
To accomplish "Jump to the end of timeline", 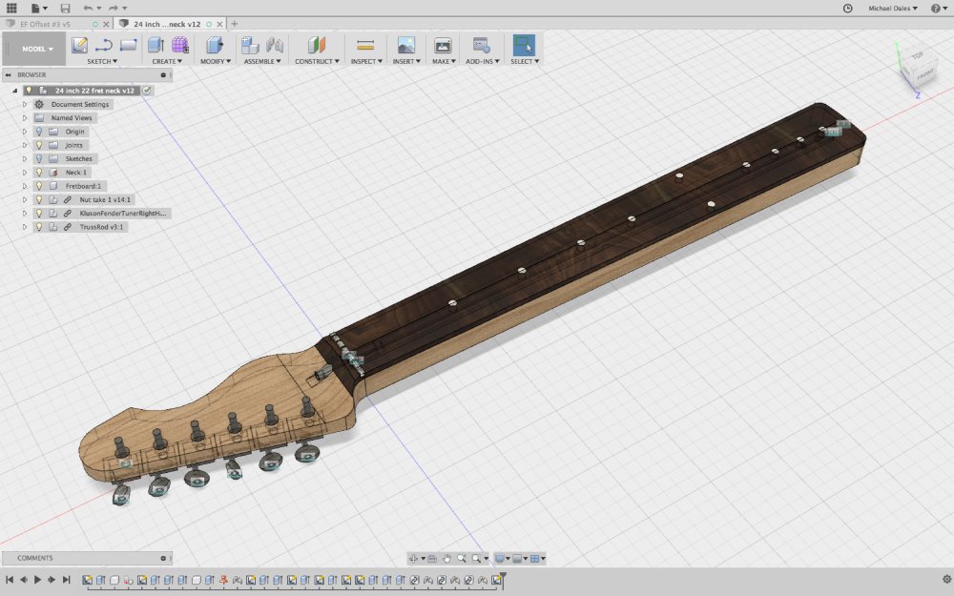I will point(67,580).
